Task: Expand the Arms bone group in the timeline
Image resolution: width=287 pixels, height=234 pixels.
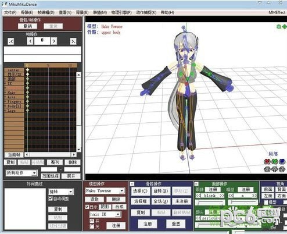Action: 5,97
